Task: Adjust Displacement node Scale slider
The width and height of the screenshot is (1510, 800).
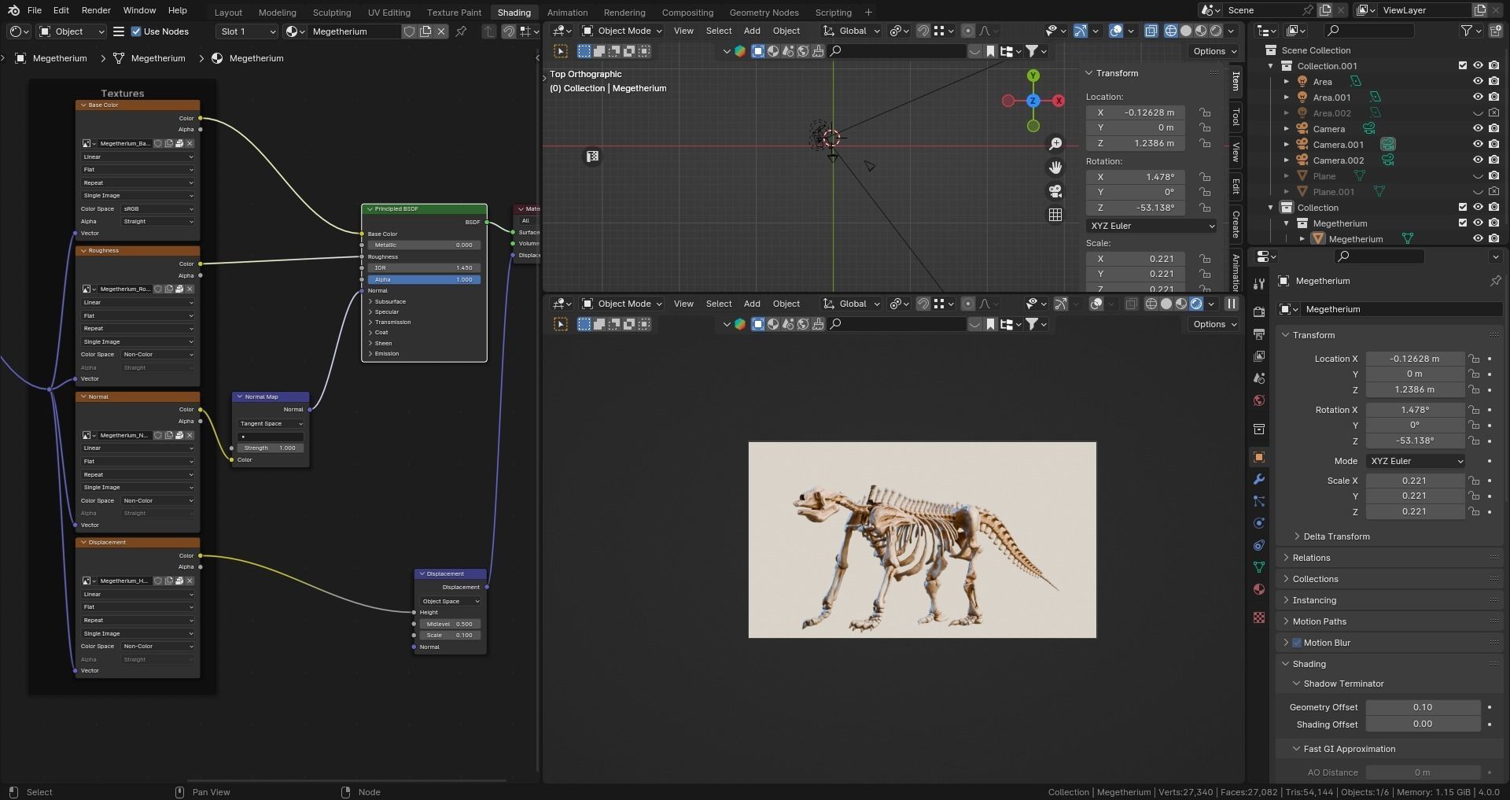Action: [x=450, y=636]
